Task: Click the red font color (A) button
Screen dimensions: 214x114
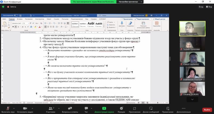Action: click(40, 27)
